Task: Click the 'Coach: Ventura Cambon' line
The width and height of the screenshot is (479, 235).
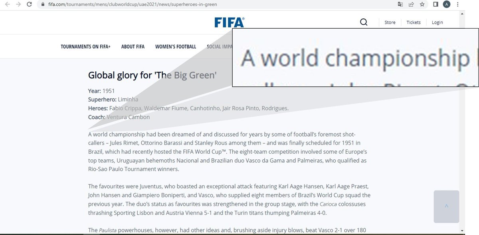Action: point(119,117)
